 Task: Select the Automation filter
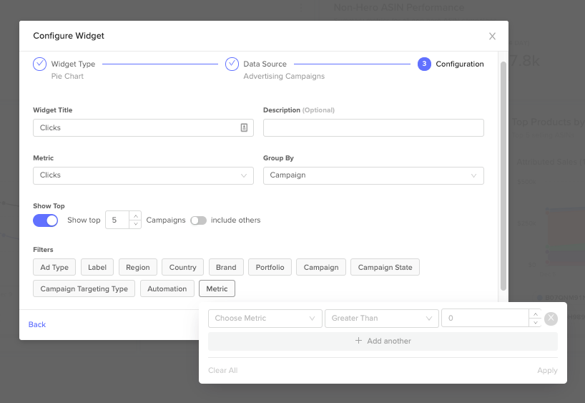point(167,288)
